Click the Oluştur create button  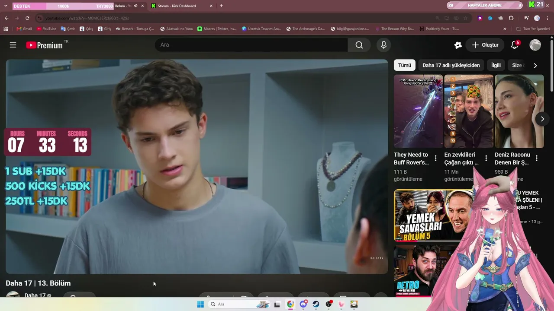(x=485, y=45)
